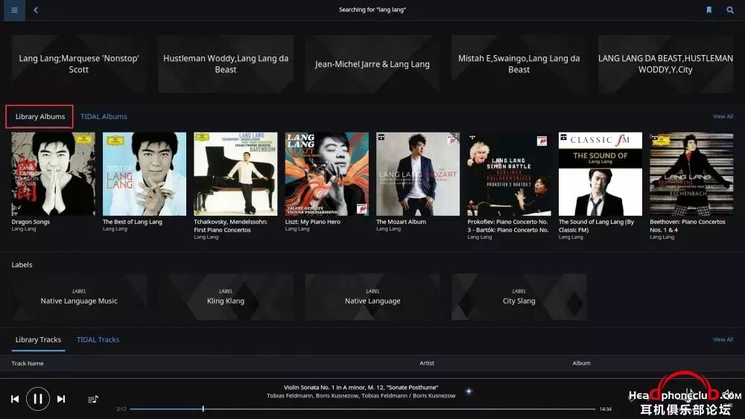Switch to the TIDAL Albums tab

104,116
